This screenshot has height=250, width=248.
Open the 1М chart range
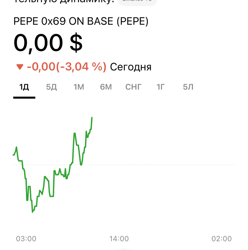[x=79, y=87]
